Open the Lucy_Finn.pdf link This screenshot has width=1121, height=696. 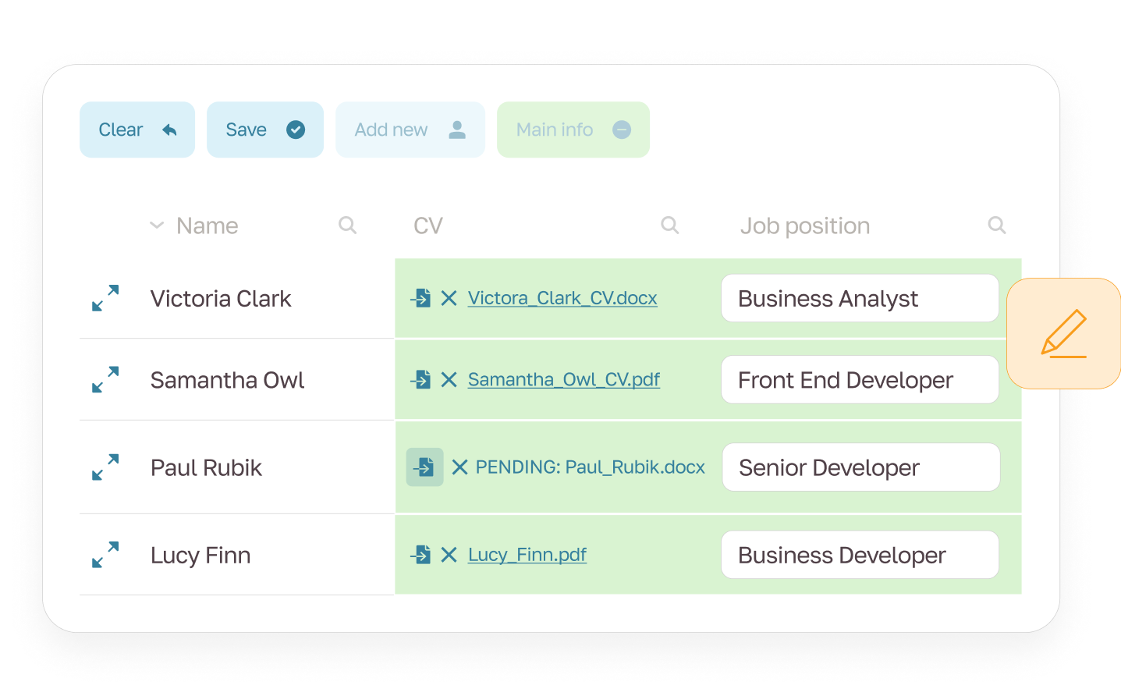527,555
